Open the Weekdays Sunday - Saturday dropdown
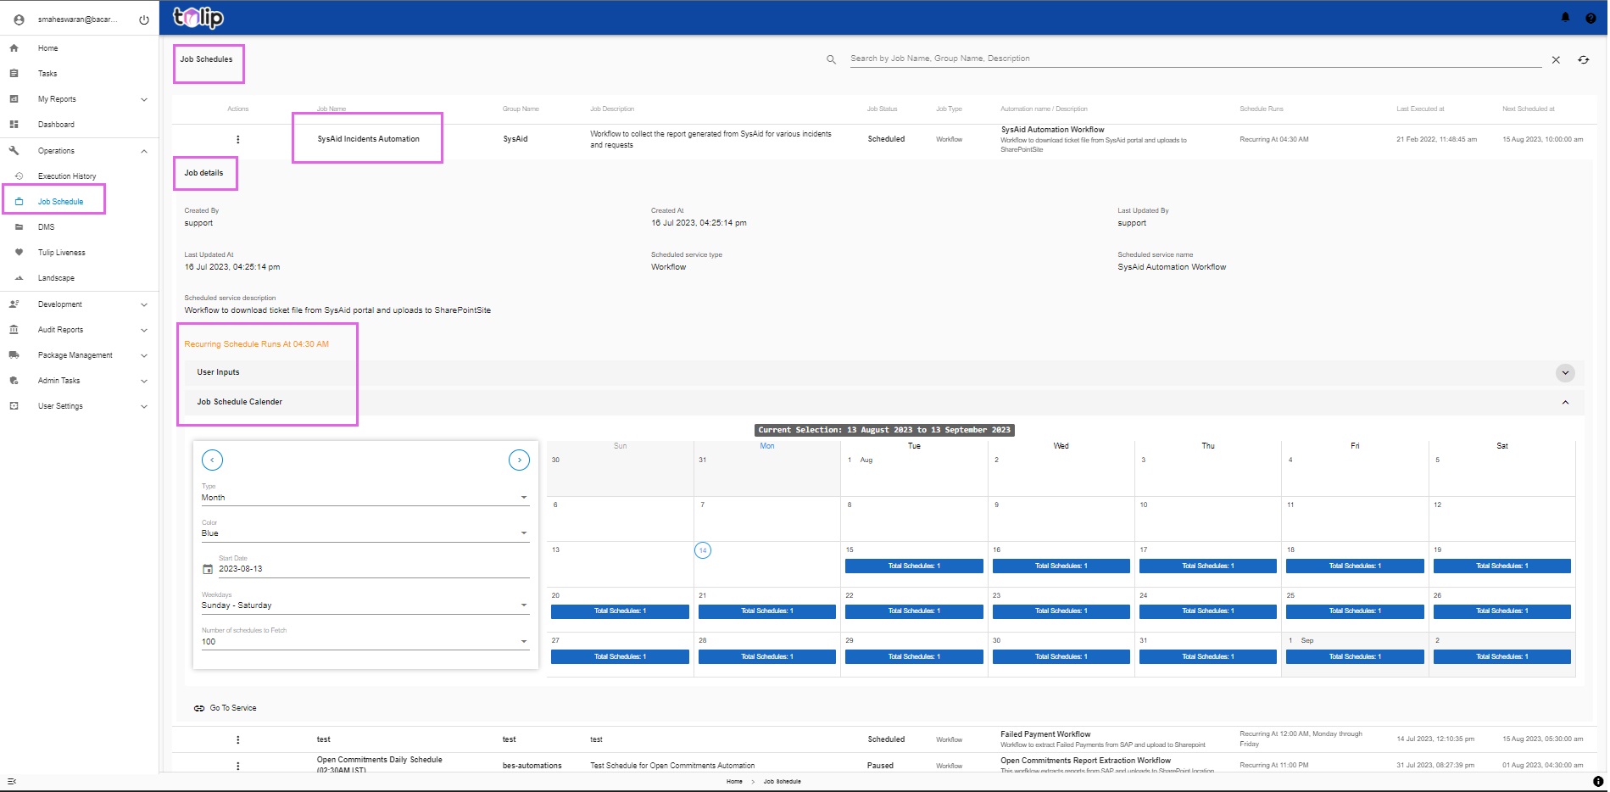This screenshot has width=1610, height=792. pyautogui.click(x=365, y=605)
